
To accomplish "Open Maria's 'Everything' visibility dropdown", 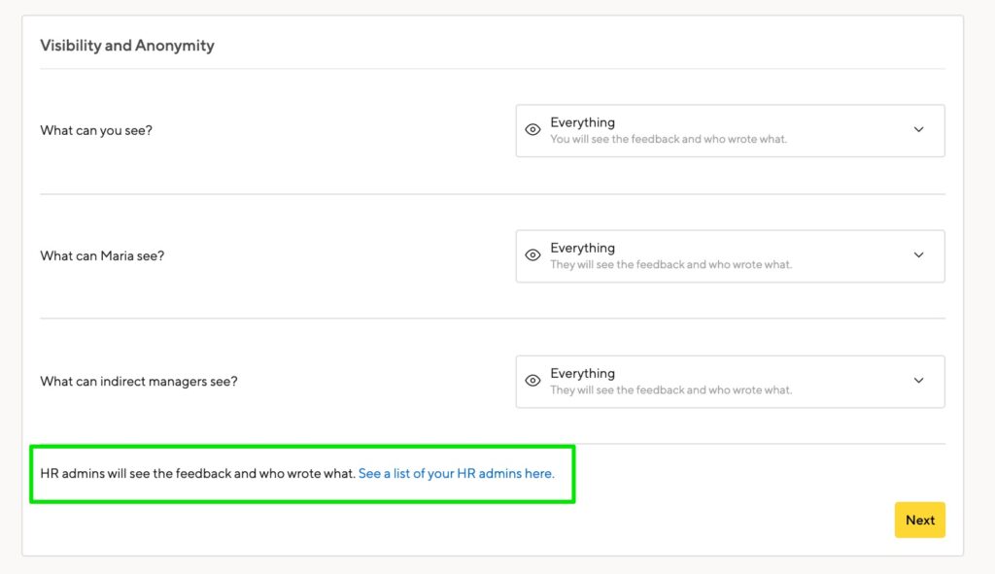I will click(x=730, y=256).
